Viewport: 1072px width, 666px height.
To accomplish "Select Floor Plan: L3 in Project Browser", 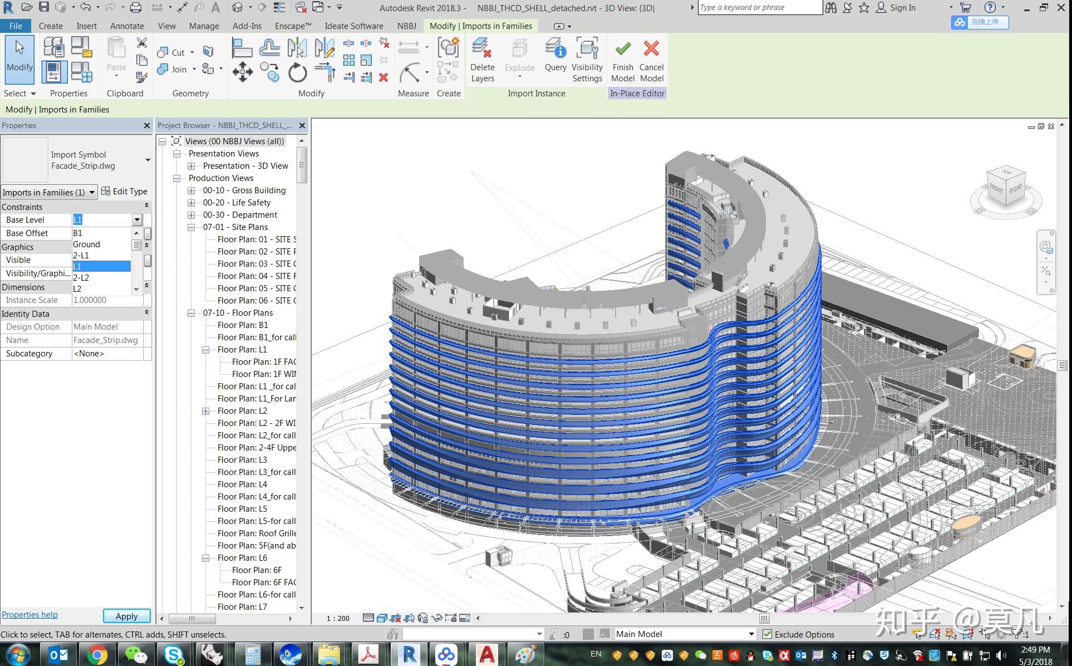I will (x=242, y=460).
